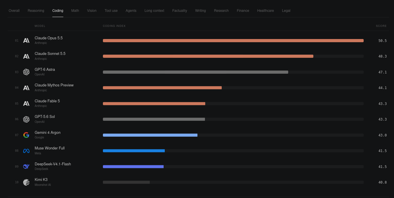Switch to the Factuality tab

180,11
